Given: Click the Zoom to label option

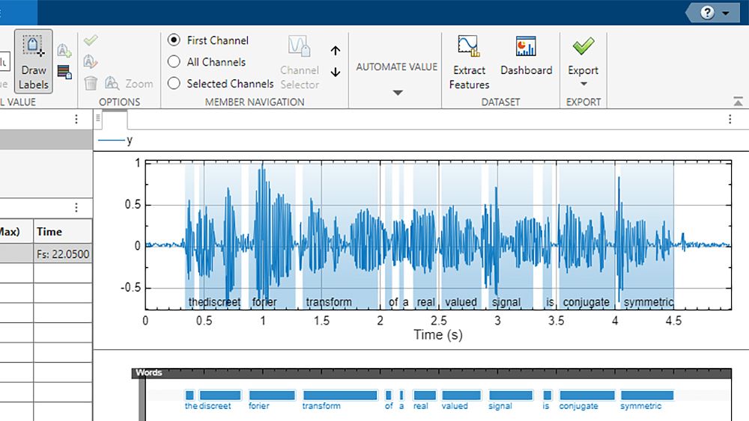Looking at the screenshot, I should (x=129, y=84).
